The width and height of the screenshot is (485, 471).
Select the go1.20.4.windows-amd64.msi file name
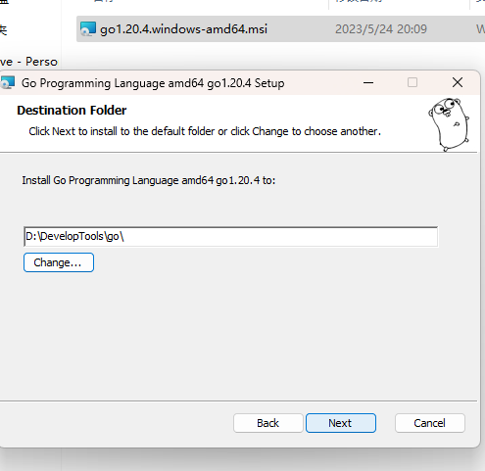[x=183, y=29]
